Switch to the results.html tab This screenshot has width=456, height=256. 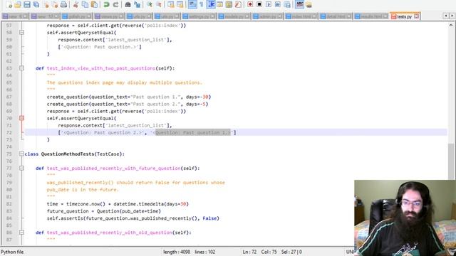pos(371,16)
